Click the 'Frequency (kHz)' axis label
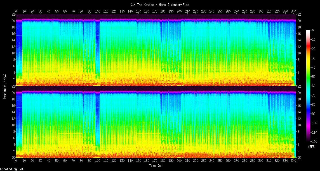Image resolution: width=320 pixels, height=171 pixels. [4, 85]
